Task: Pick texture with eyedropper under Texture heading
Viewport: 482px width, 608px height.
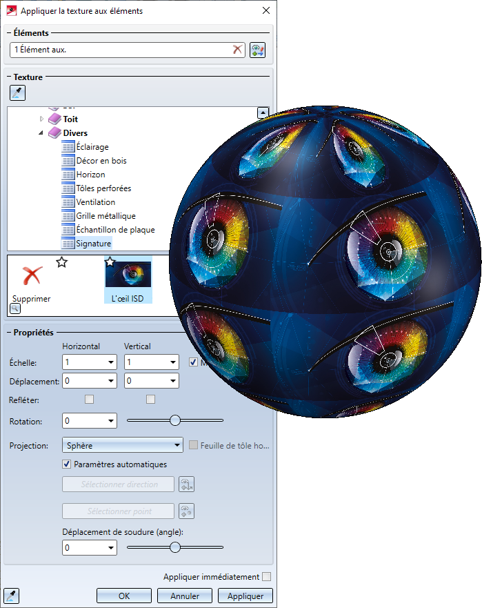Action: (x=17, y=93)
